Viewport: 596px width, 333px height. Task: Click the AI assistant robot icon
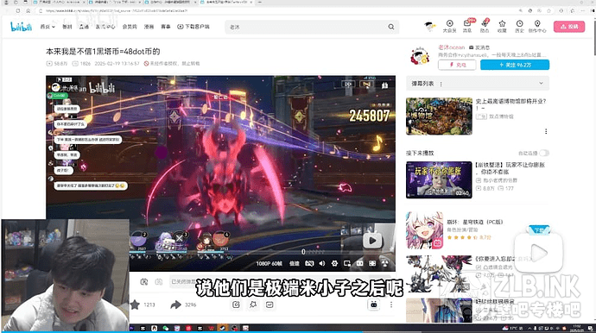point(374,305)
